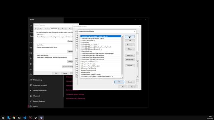The height and width of the screenshot is (120, 214).
Task: Click Environment Variables button in System Properties
Action: coord(68,67)
